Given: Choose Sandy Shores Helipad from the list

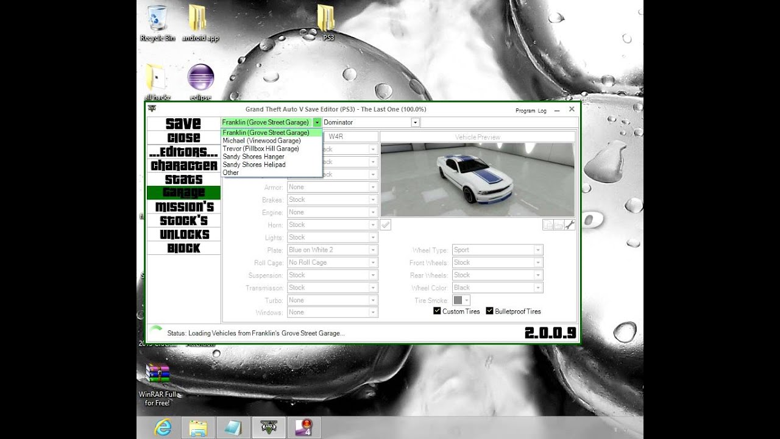Looking at the screenshot, I should 271,165.
